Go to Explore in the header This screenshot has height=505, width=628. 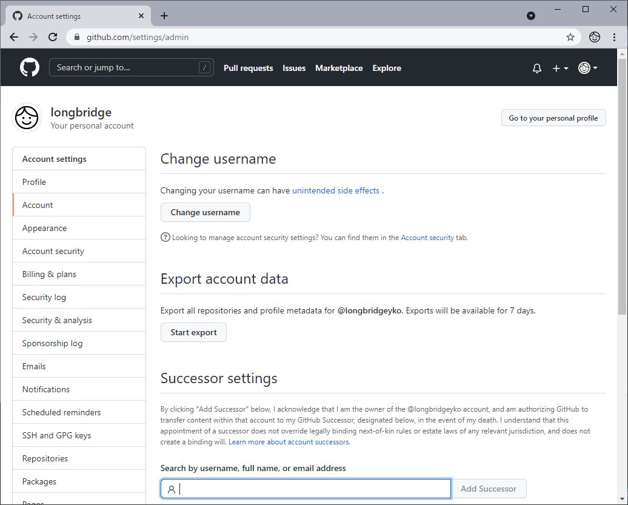(x=387, y=68)
